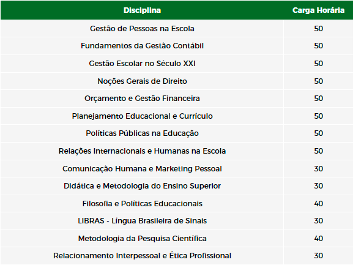The image size is (353, 265).
Task: Select Noções Gerais de Direito
Action: click(x=142, y=81)
